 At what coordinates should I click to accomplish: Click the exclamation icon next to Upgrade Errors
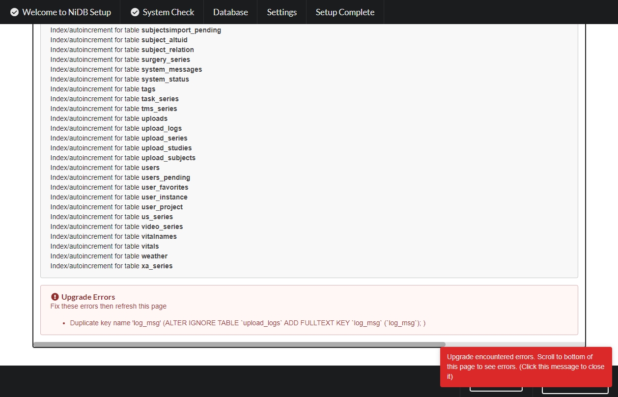tap(55, 297)
